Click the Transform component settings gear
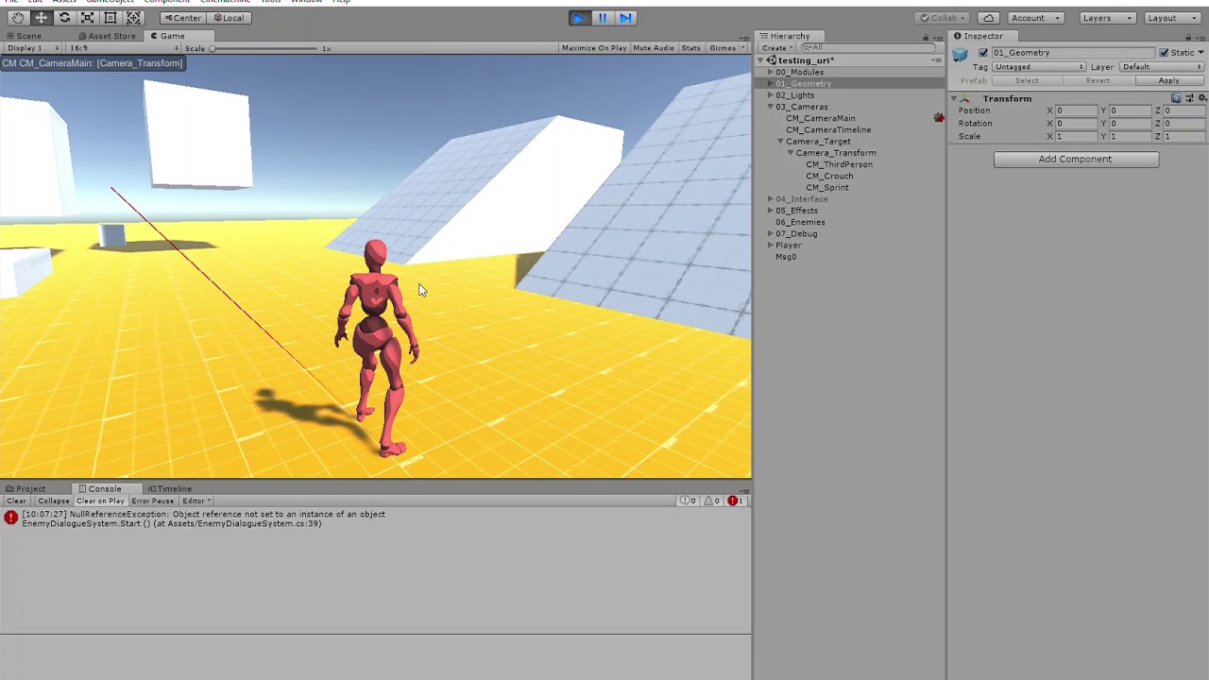The height and width of the screenshot is (680, 1209). pyautogui.click(x=1201, y=98)
